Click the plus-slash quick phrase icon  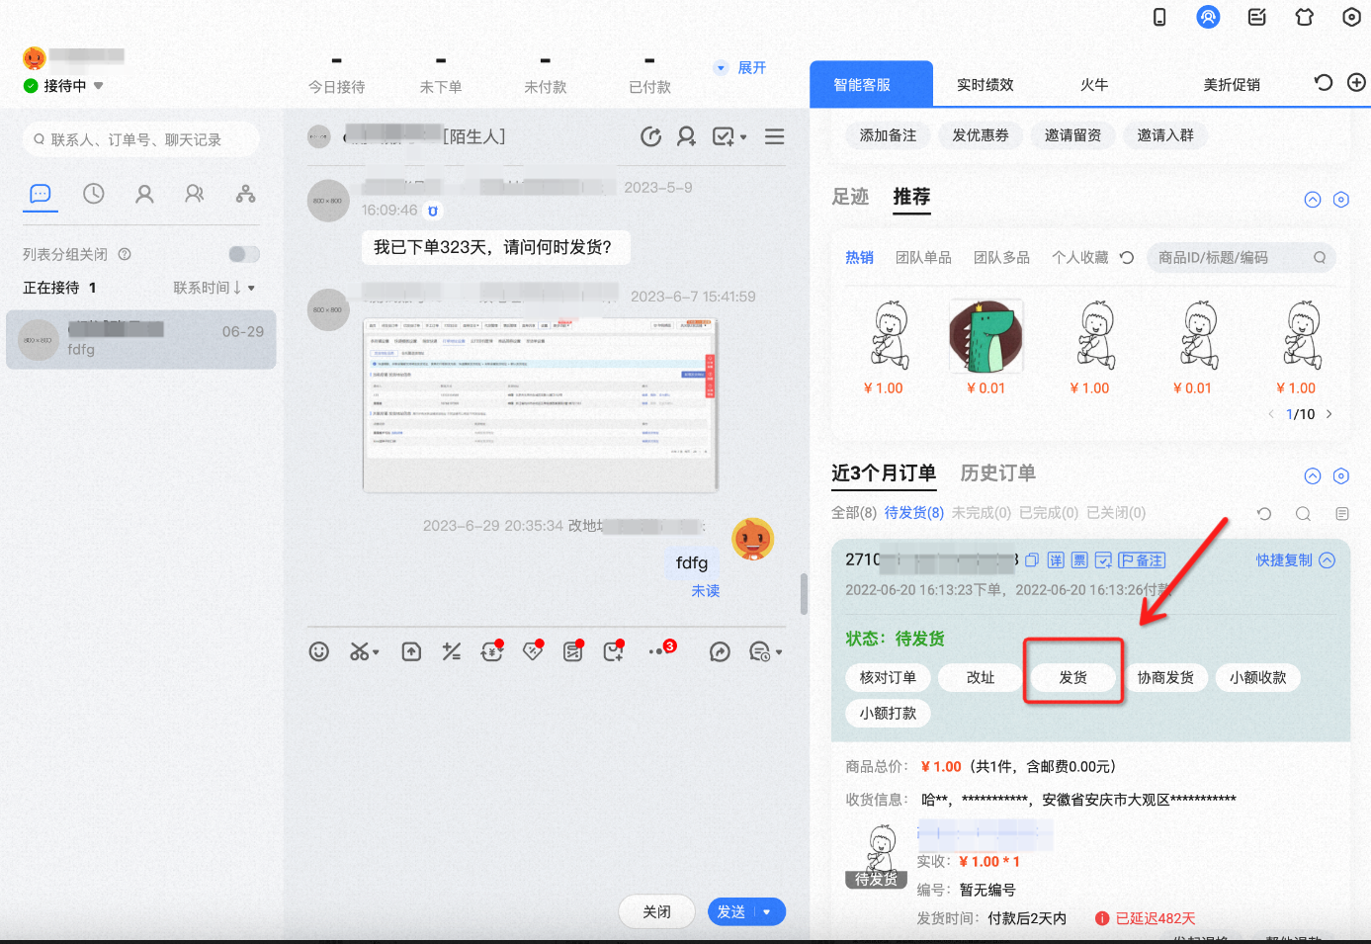[452, 651]
